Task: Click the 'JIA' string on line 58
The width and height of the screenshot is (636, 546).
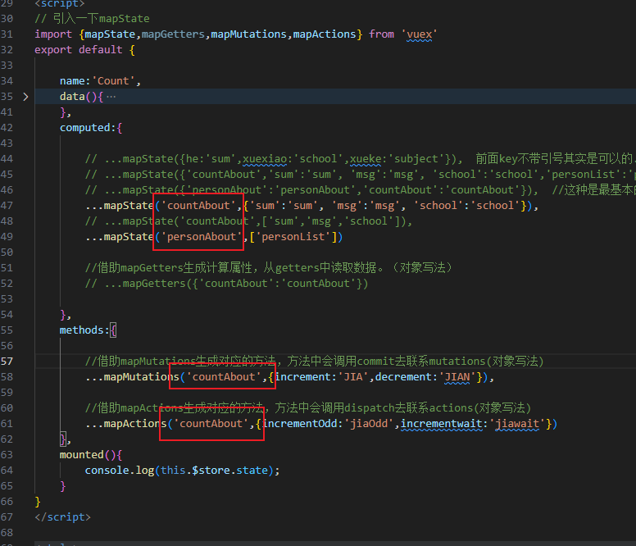Action: click(x=353, y=377)
